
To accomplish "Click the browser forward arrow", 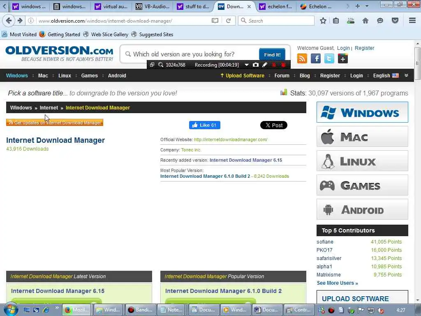I will 20,21.
